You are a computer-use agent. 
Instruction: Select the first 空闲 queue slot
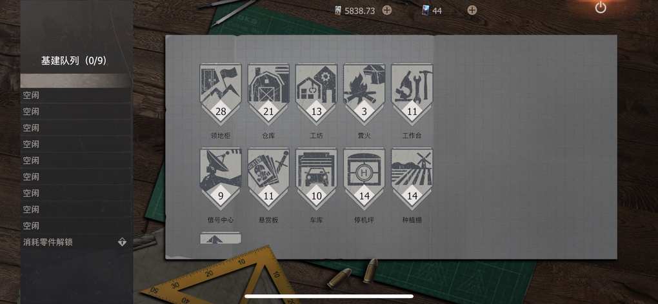pos(76,96)
